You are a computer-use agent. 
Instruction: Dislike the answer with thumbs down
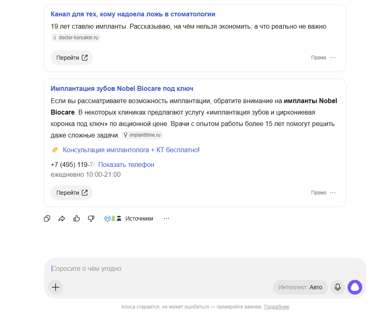pos(91,218)
